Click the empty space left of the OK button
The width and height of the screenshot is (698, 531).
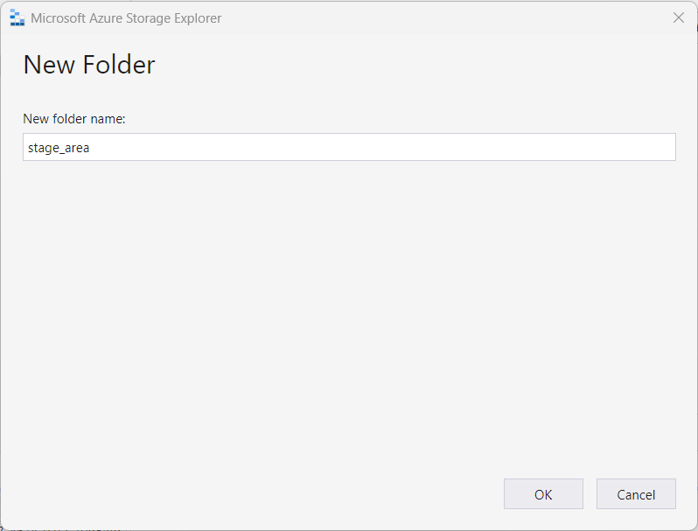(262, 494)
